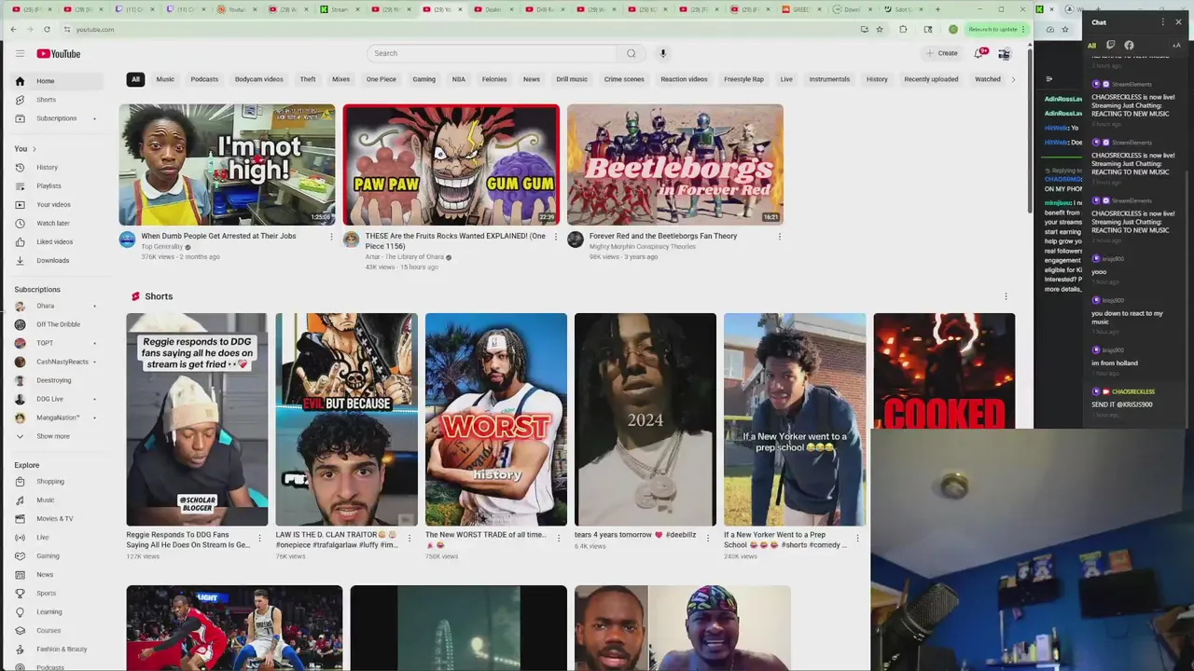Open Music under Explore

(x=56, y=500)
